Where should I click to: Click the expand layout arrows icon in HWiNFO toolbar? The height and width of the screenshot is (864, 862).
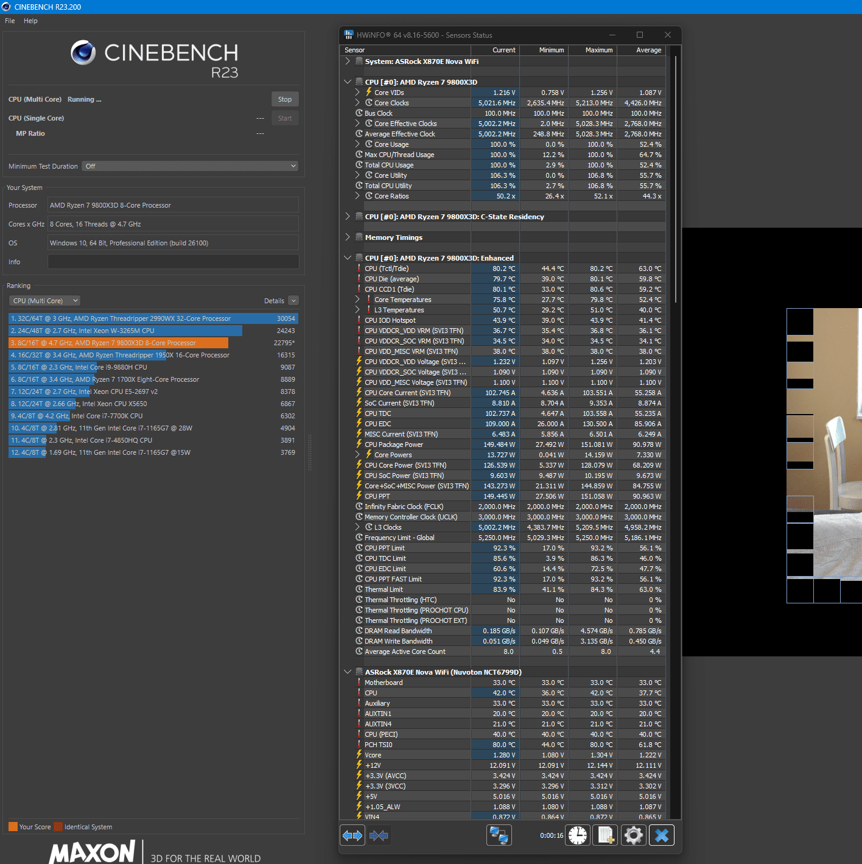pos(352,835)
